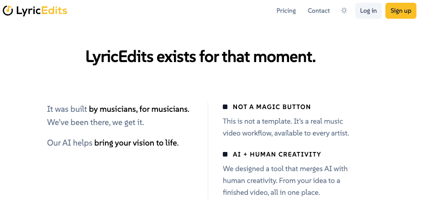
Task: Click the LyricEdits wordmark in header
Action: [x=42, y=10]
